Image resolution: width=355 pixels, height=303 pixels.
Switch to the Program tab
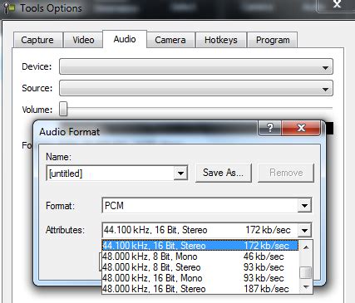273,40
